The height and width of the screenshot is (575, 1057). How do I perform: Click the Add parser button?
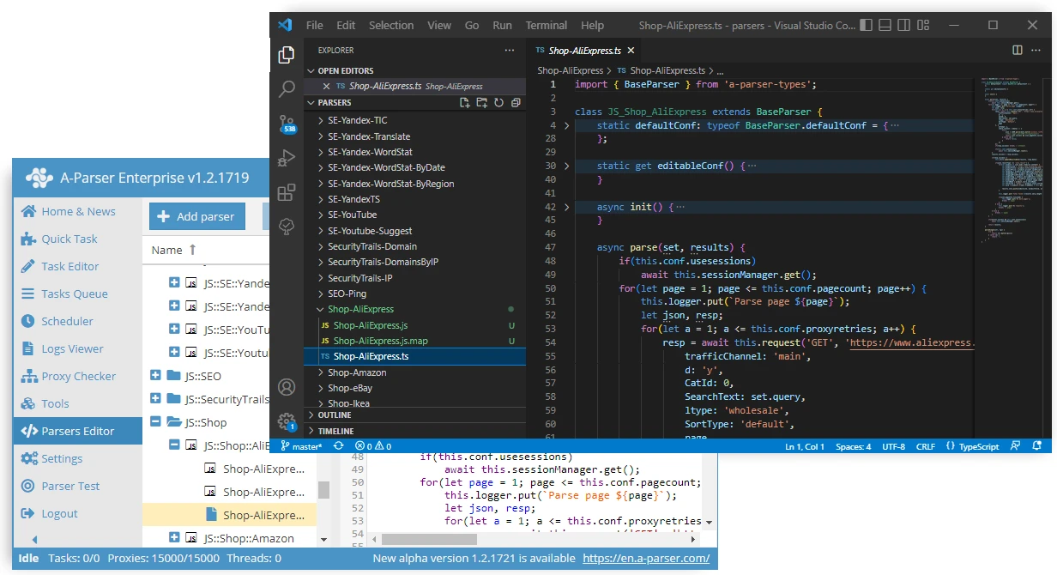(196, 216)
